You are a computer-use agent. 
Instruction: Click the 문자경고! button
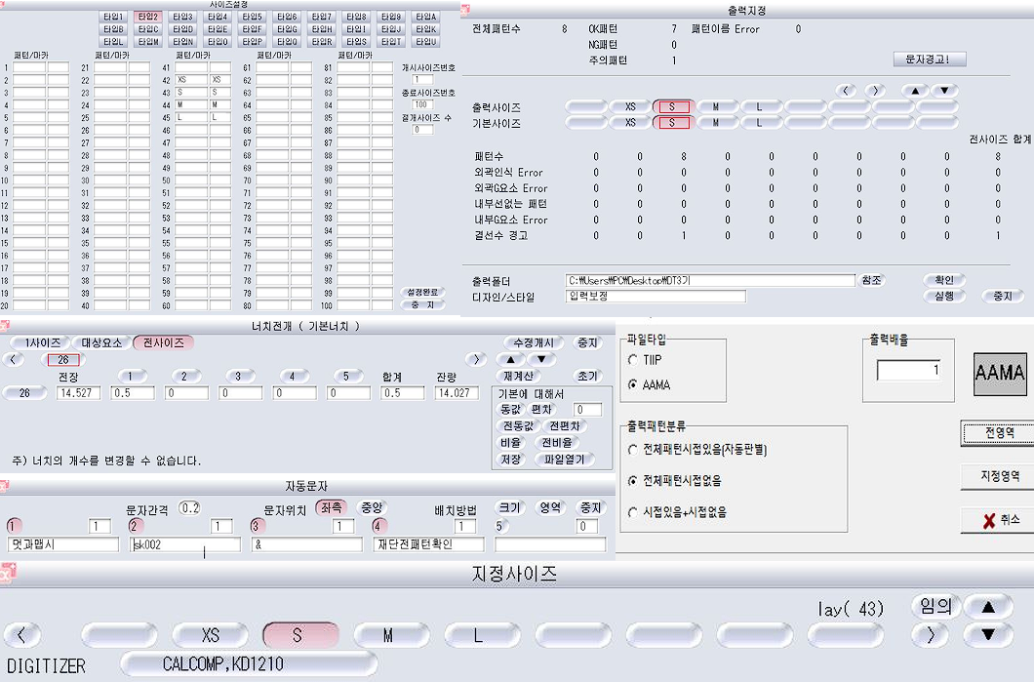(x=928, y=60)
